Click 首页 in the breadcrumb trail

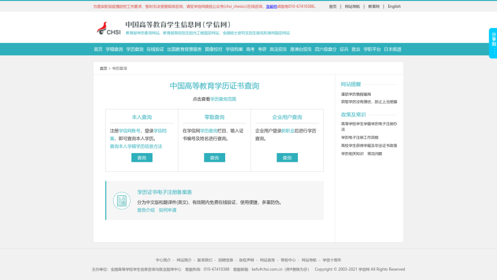tap(103, 68)
